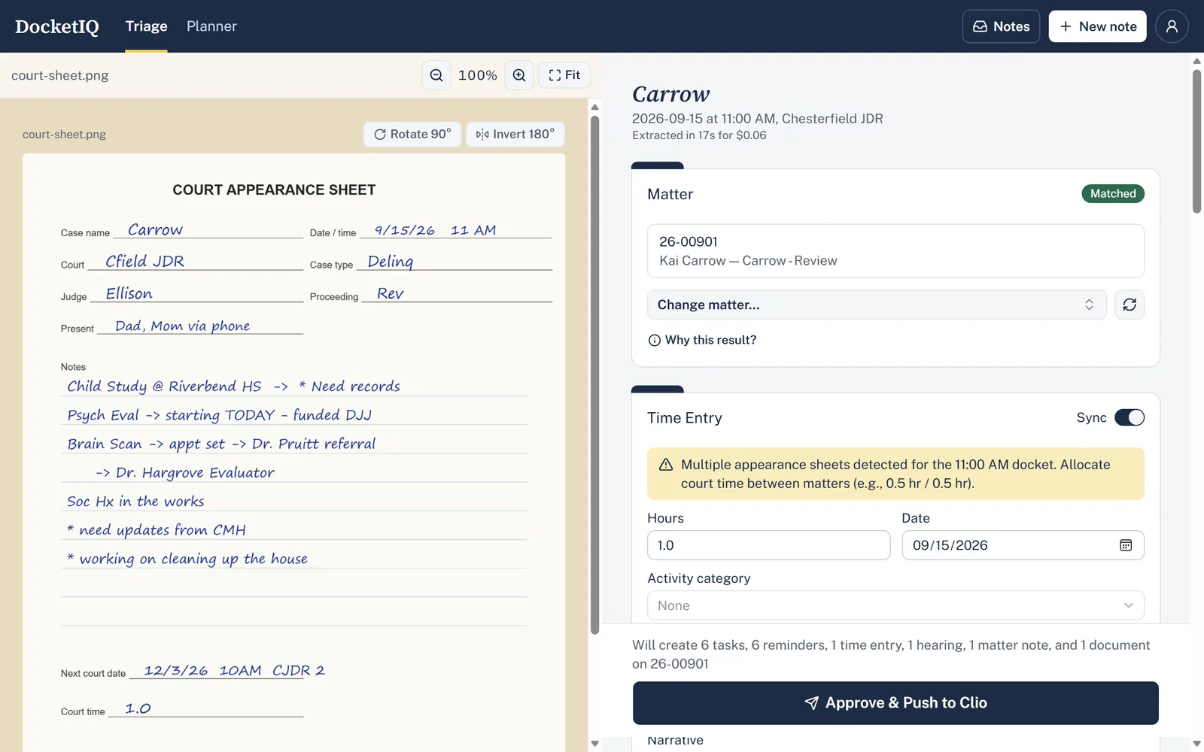Click the COURT APPEARANCE SHEET title in image
Image resolution: width=1204 pixels, height=752 pixels.
[x=274, y=190]
